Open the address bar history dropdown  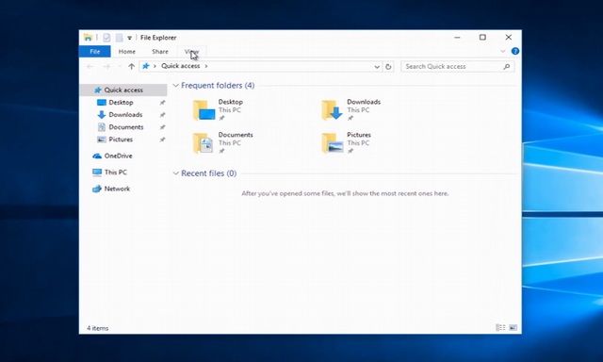377,67
